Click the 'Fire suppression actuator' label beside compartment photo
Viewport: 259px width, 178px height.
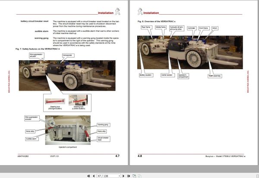pos(32,118)
